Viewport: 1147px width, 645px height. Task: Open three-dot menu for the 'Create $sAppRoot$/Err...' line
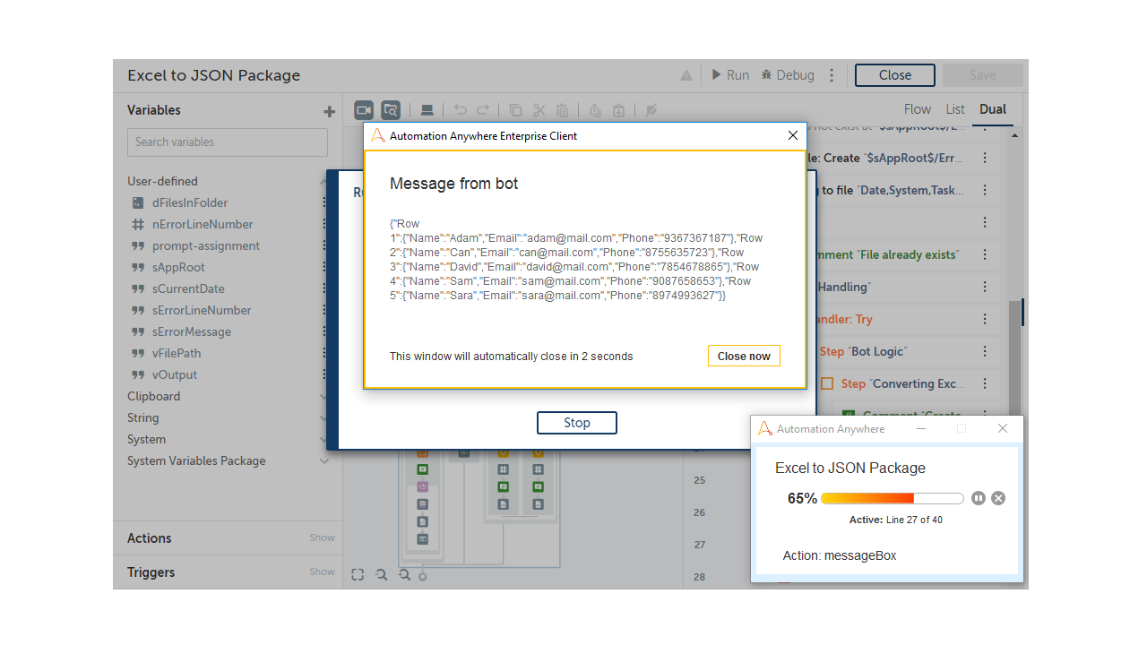[985, 158]
